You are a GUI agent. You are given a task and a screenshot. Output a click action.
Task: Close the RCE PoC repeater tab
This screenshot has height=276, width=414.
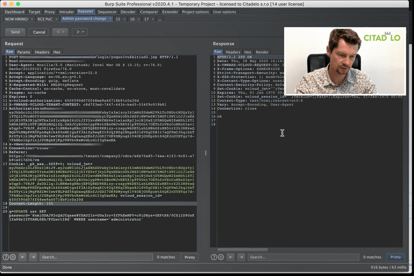click(x=56, y=19)
